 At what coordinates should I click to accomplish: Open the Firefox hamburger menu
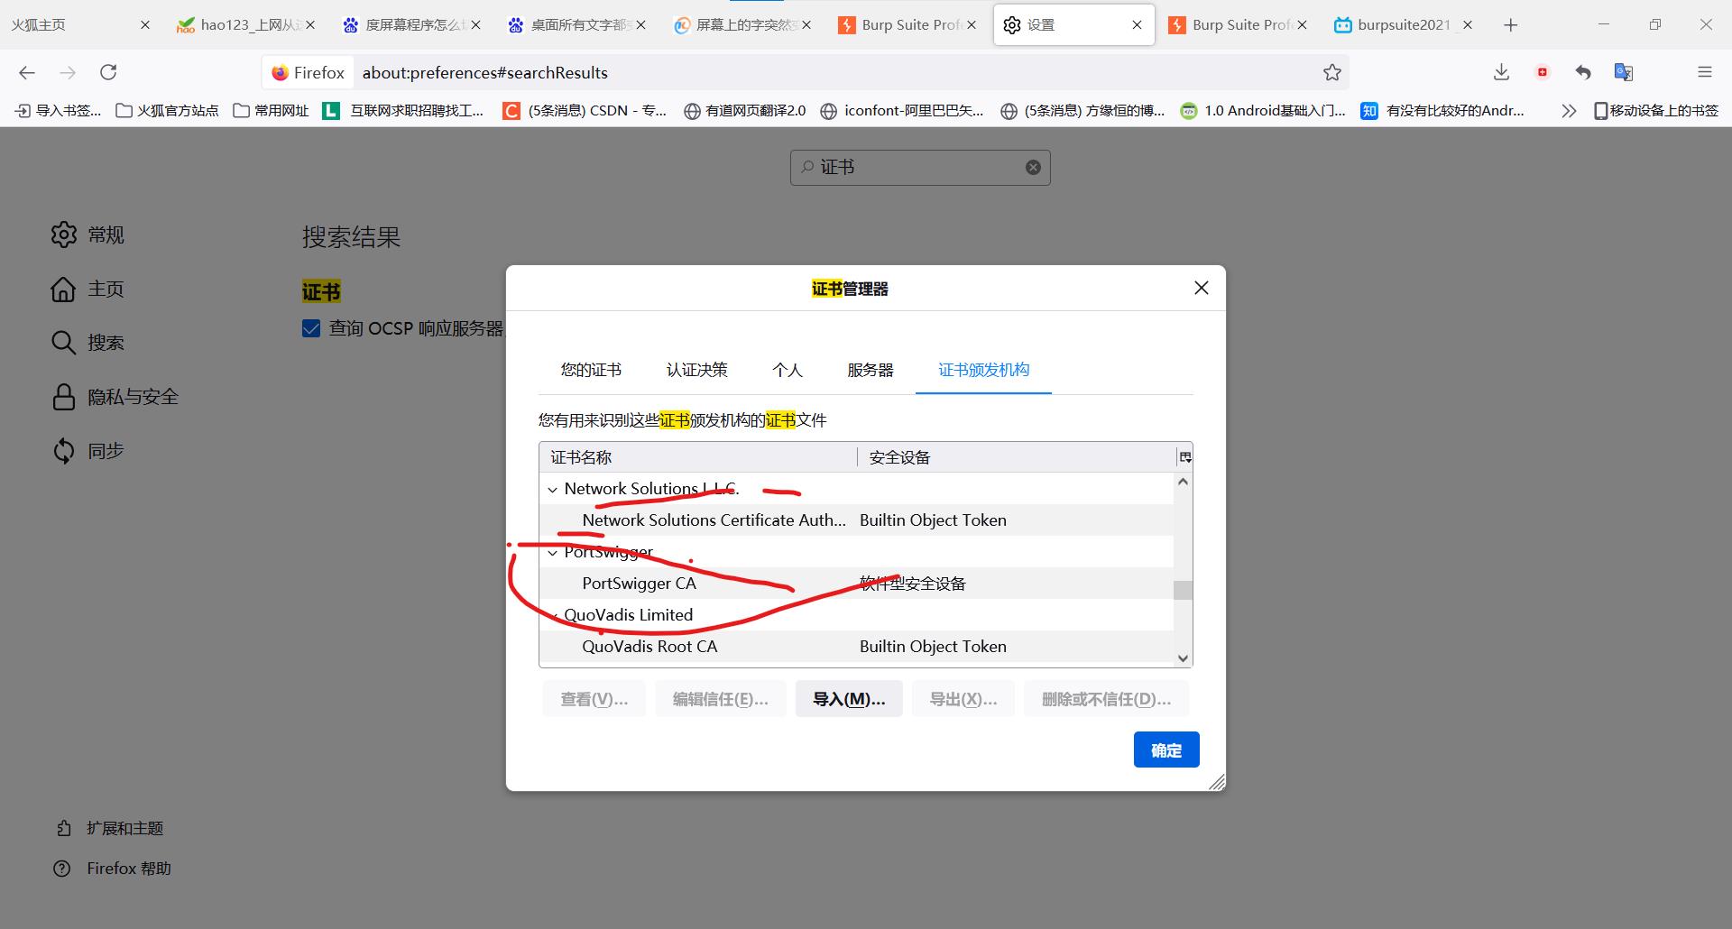1704,72
